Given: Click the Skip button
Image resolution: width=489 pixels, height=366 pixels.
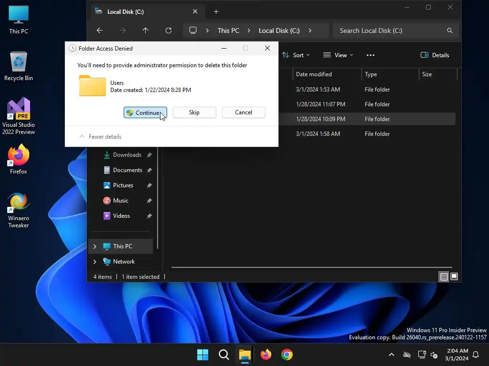Looking at the screenshot, I should [x=194, y=112].
